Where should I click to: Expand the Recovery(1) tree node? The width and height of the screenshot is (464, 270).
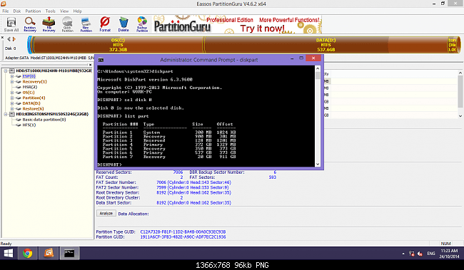[x=12, y=81]
